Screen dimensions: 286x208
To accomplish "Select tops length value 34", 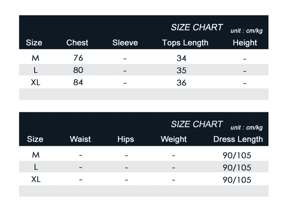I will point(182,58).
